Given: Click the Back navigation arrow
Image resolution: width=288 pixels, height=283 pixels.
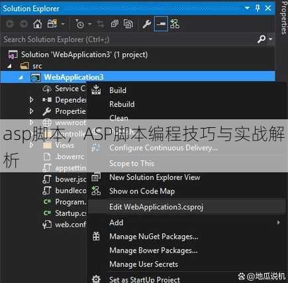Looking at the screenshot, I should click(x=10, y=24).
